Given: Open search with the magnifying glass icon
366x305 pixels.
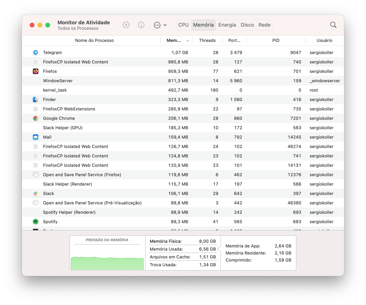Looking at the screenshot, I should coord(333,25).
